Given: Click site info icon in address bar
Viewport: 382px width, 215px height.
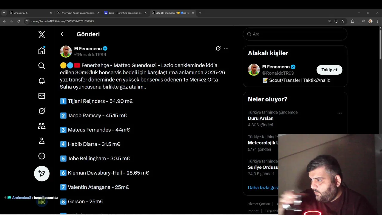Looking at the screenshot, I should click(x=27, y=21).
